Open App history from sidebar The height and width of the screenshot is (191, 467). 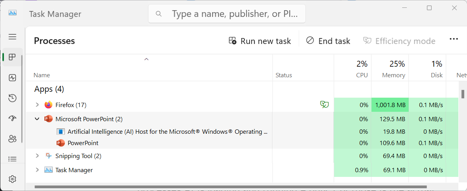tap(12, 98)
